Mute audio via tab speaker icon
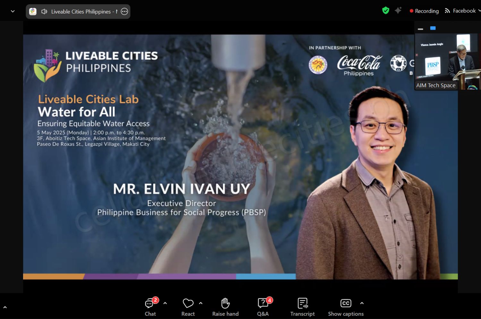 tap(44, 12)
